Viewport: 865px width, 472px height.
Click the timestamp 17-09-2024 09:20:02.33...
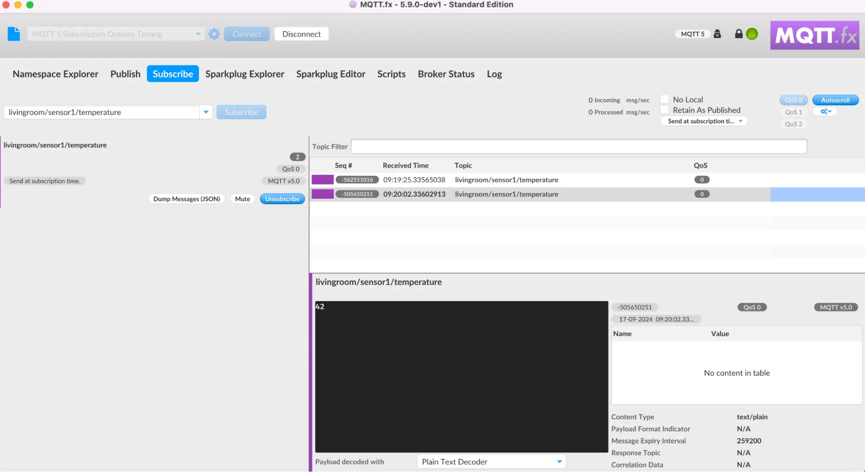coord(656,319)
